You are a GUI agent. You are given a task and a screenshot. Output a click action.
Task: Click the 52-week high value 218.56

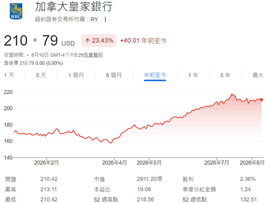point(145,199)
